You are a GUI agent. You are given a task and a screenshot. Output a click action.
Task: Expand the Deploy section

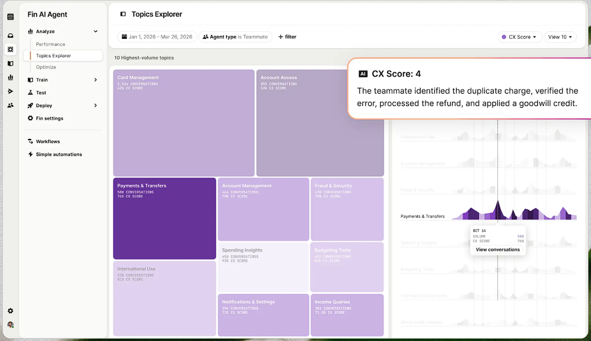(x=95, y=105)
